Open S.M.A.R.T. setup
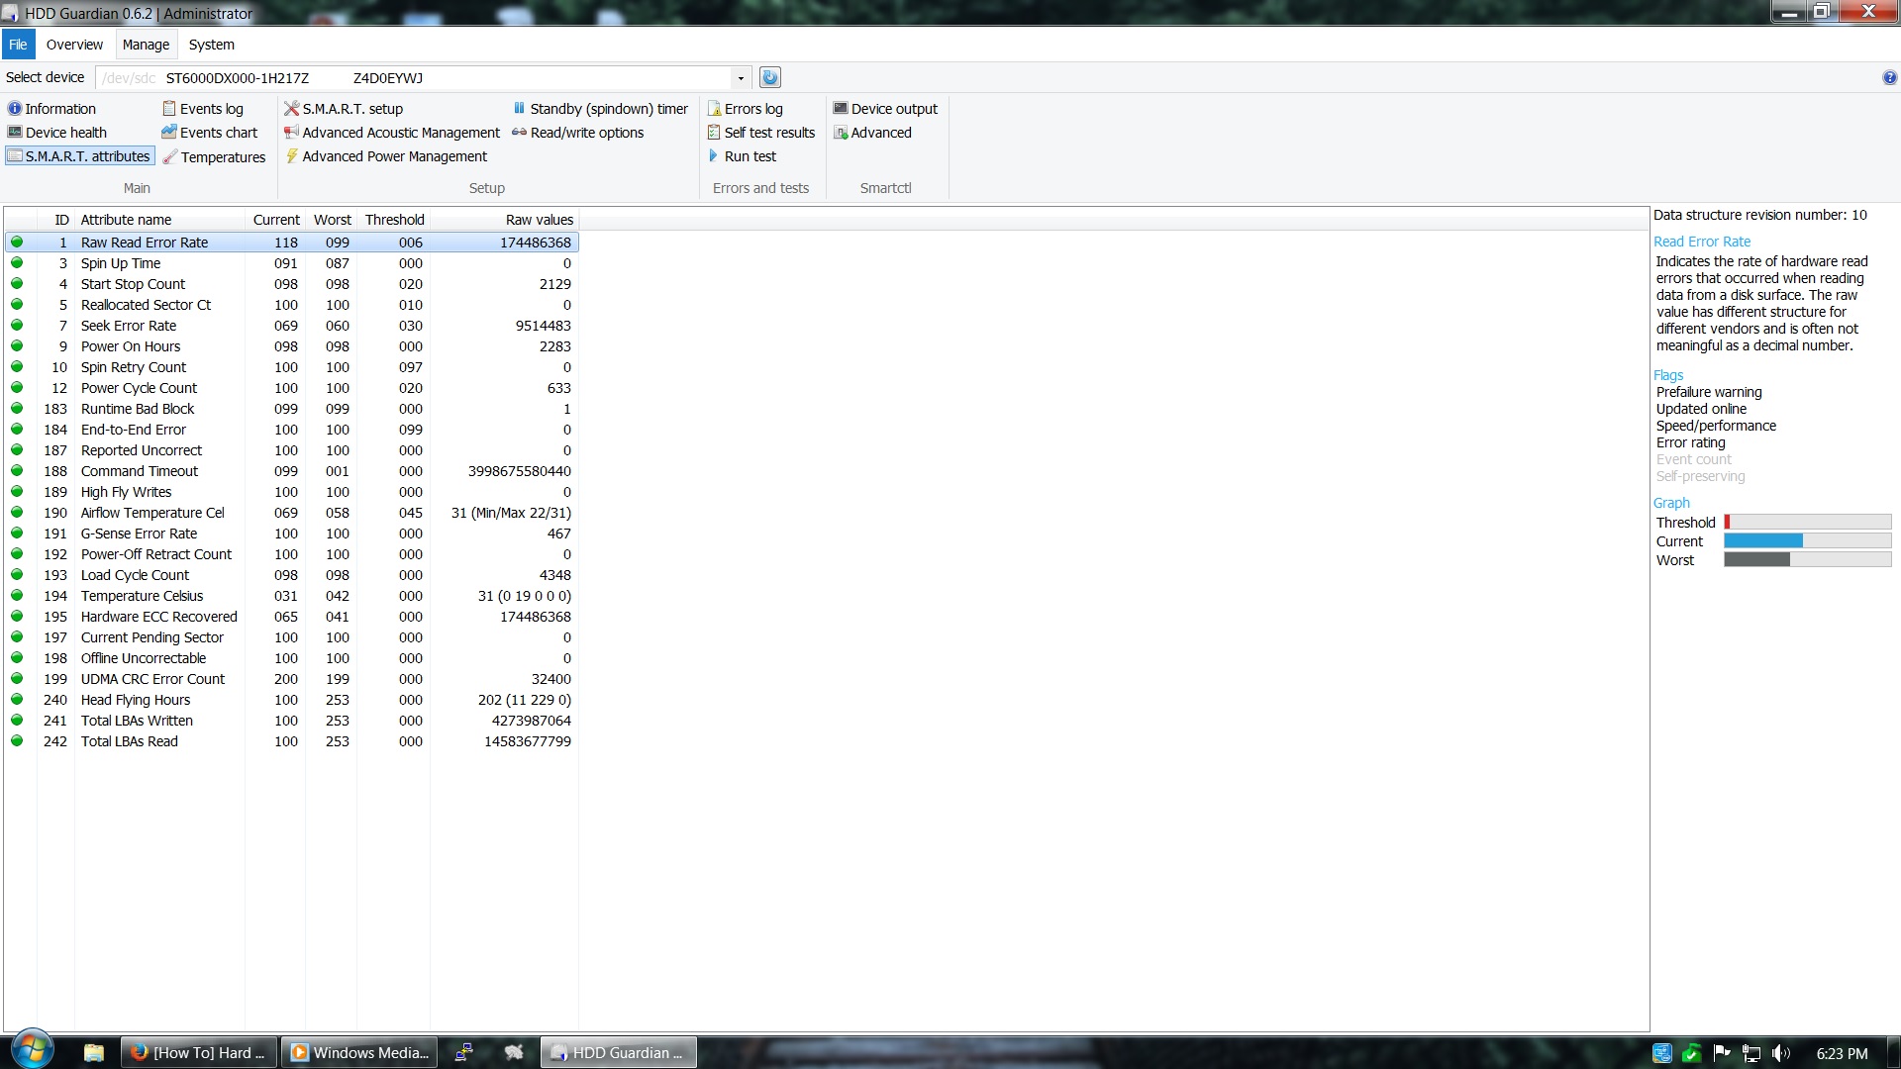 (x=344, y=109)
